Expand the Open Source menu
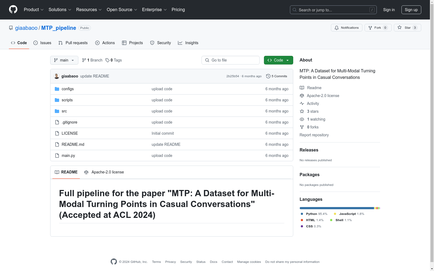434x271 pixels. [x=122, y=10]
